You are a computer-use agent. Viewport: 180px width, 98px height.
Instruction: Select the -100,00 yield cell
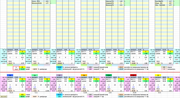point(59,63)
